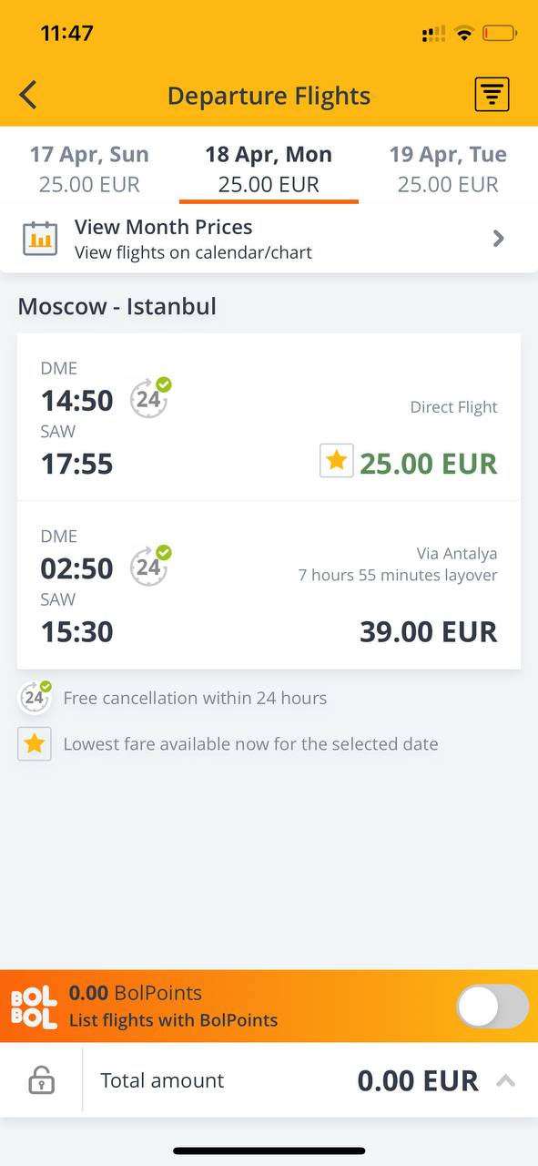Image resolution: width=538 pixels, height=1166 pixels.
Task: Open the filter icon in header
Action: tap(492, 95)
